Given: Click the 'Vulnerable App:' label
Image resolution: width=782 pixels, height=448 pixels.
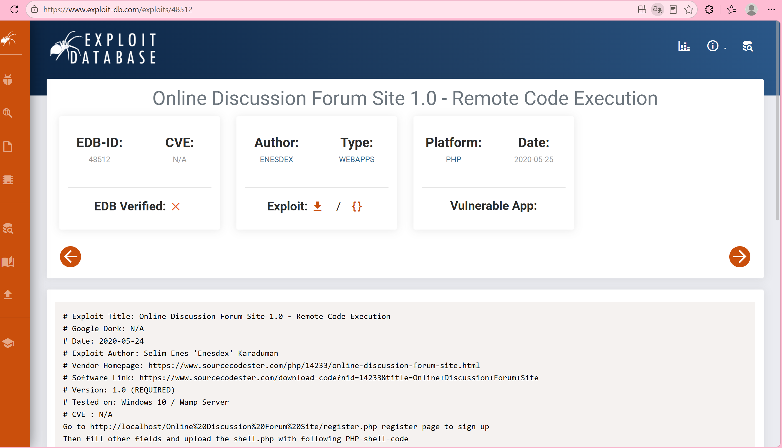Looking at the screenshot, I should (x=493, y=206).
